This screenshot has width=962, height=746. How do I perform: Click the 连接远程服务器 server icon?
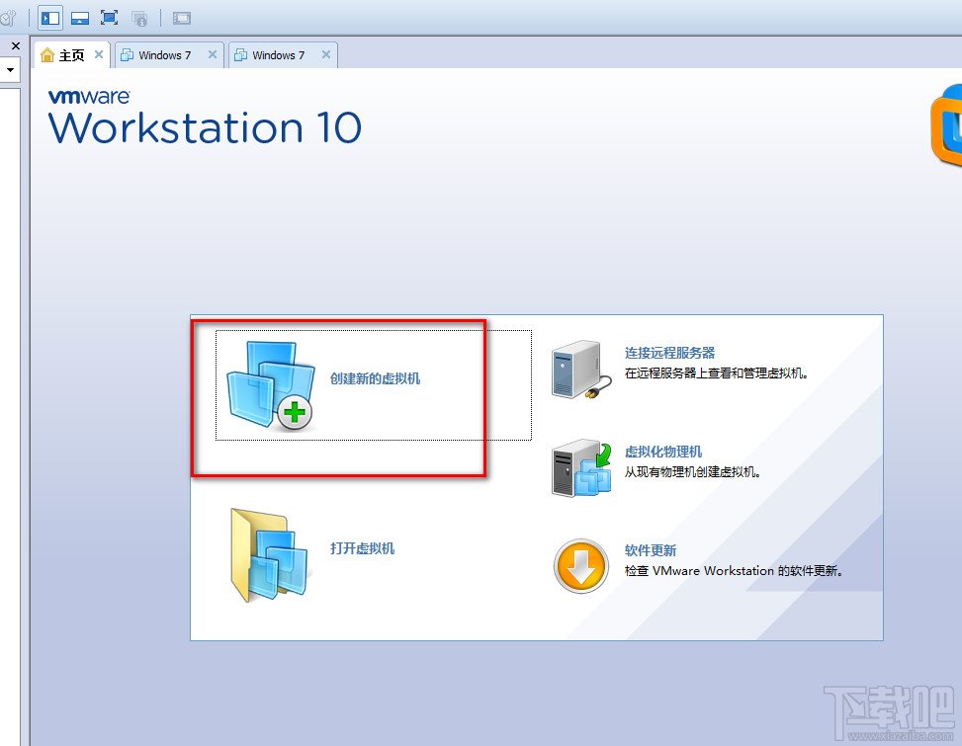581,370
